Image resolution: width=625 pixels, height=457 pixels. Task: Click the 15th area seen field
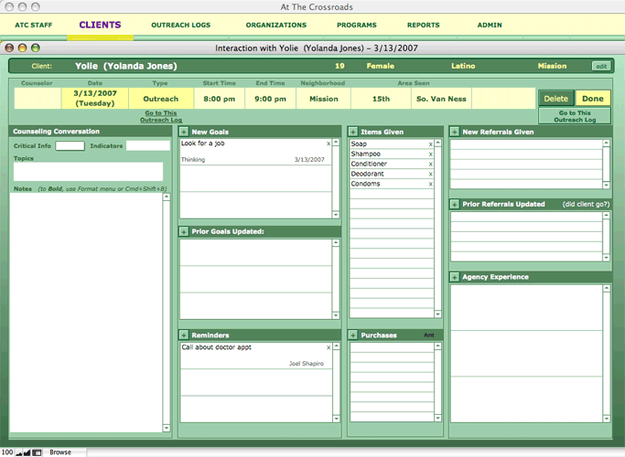(381, 99)
